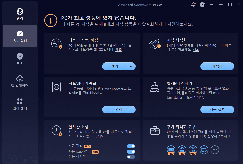Toggle the 자동 관리 switch

tap(131, 146)
